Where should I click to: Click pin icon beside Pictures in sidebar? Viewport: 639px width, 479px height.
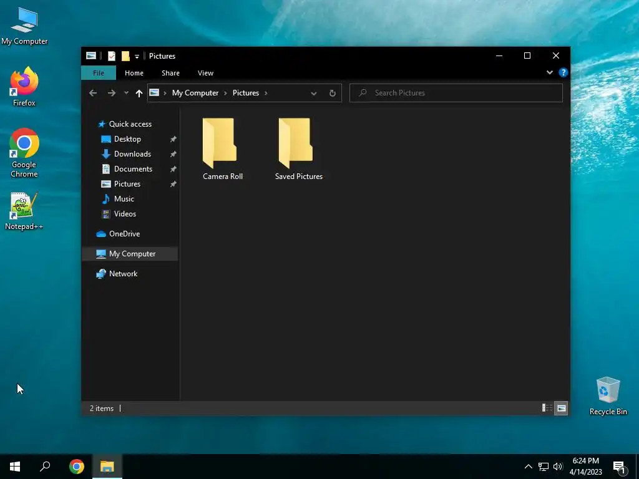173,184
